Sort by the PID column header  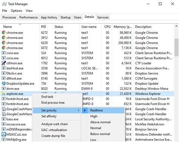pos(46,27)
